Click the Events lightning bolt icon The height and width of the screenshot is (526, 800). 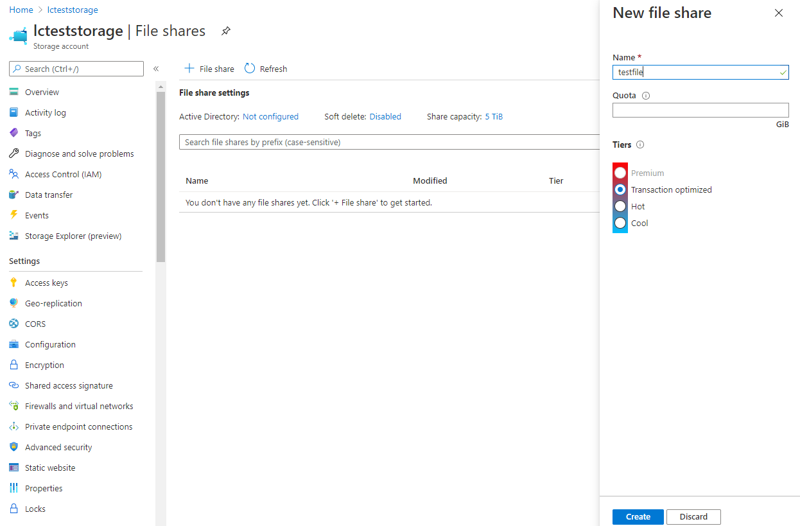pos(13,215)
